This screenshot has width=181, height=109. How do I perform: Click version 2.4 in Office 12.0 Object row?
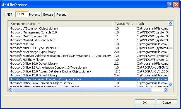[116, 75]
